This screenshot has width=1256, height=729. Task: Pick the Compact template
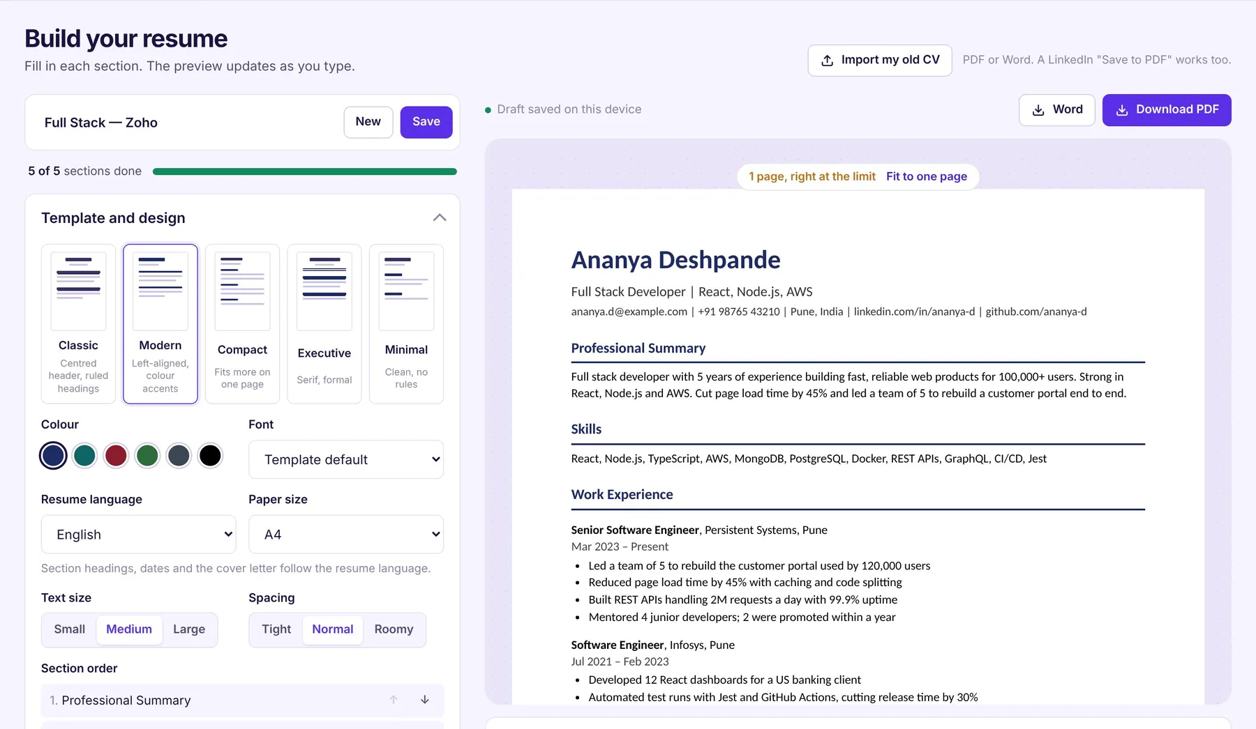point(242,323)
